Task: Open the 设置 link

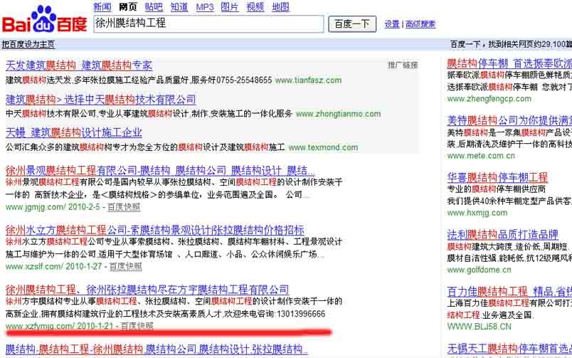Action: coord(392,24)
